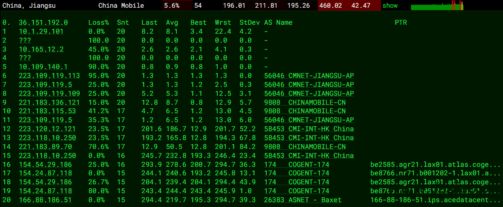Open the 36.151.192.0 IP link
This screenshot has width=503, height=207.
tap(43, 23)
